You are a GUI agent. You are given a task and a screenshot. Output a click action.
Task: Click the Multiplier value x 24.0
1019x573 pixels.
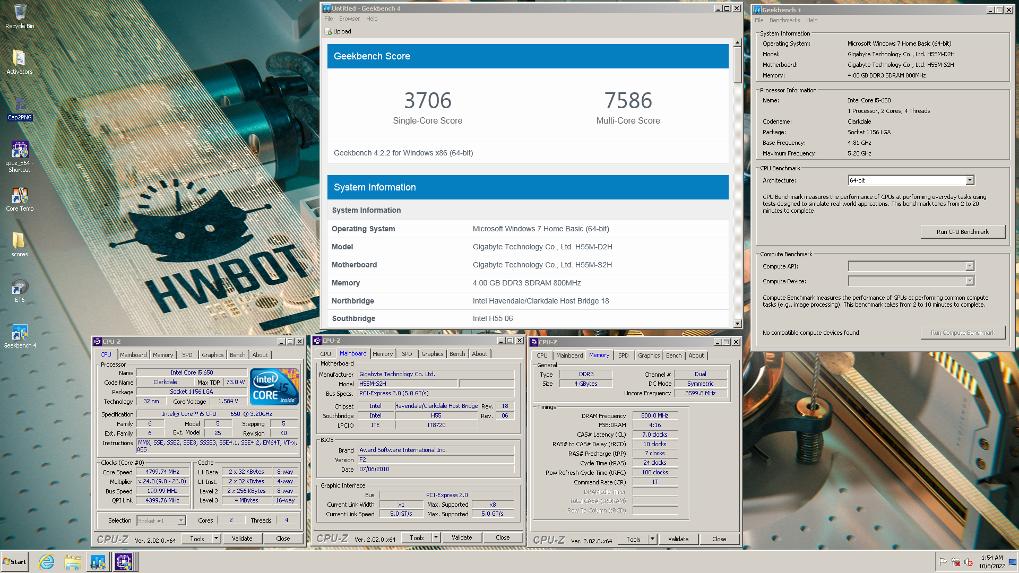click(162, 481)
